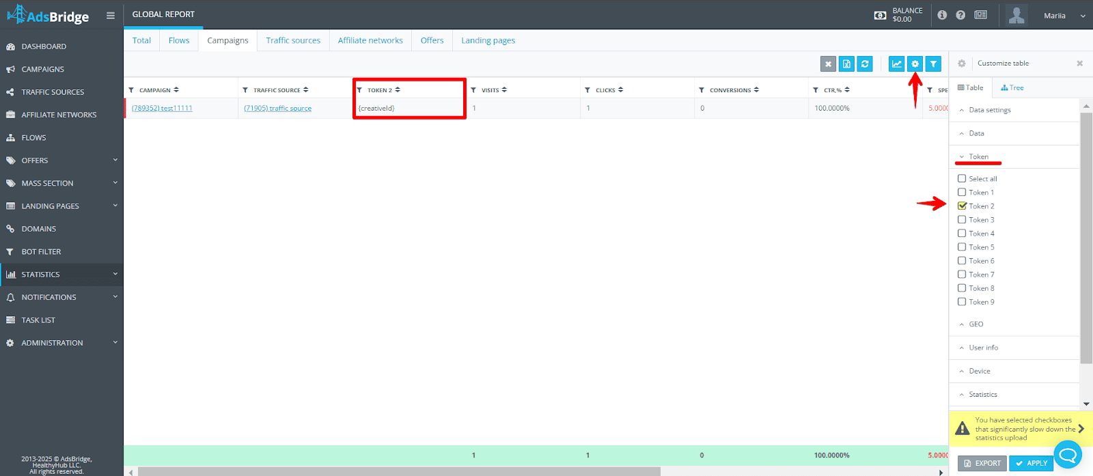Enable the Token 5 checkbox
1093x476 pixels.
[962, 247]
